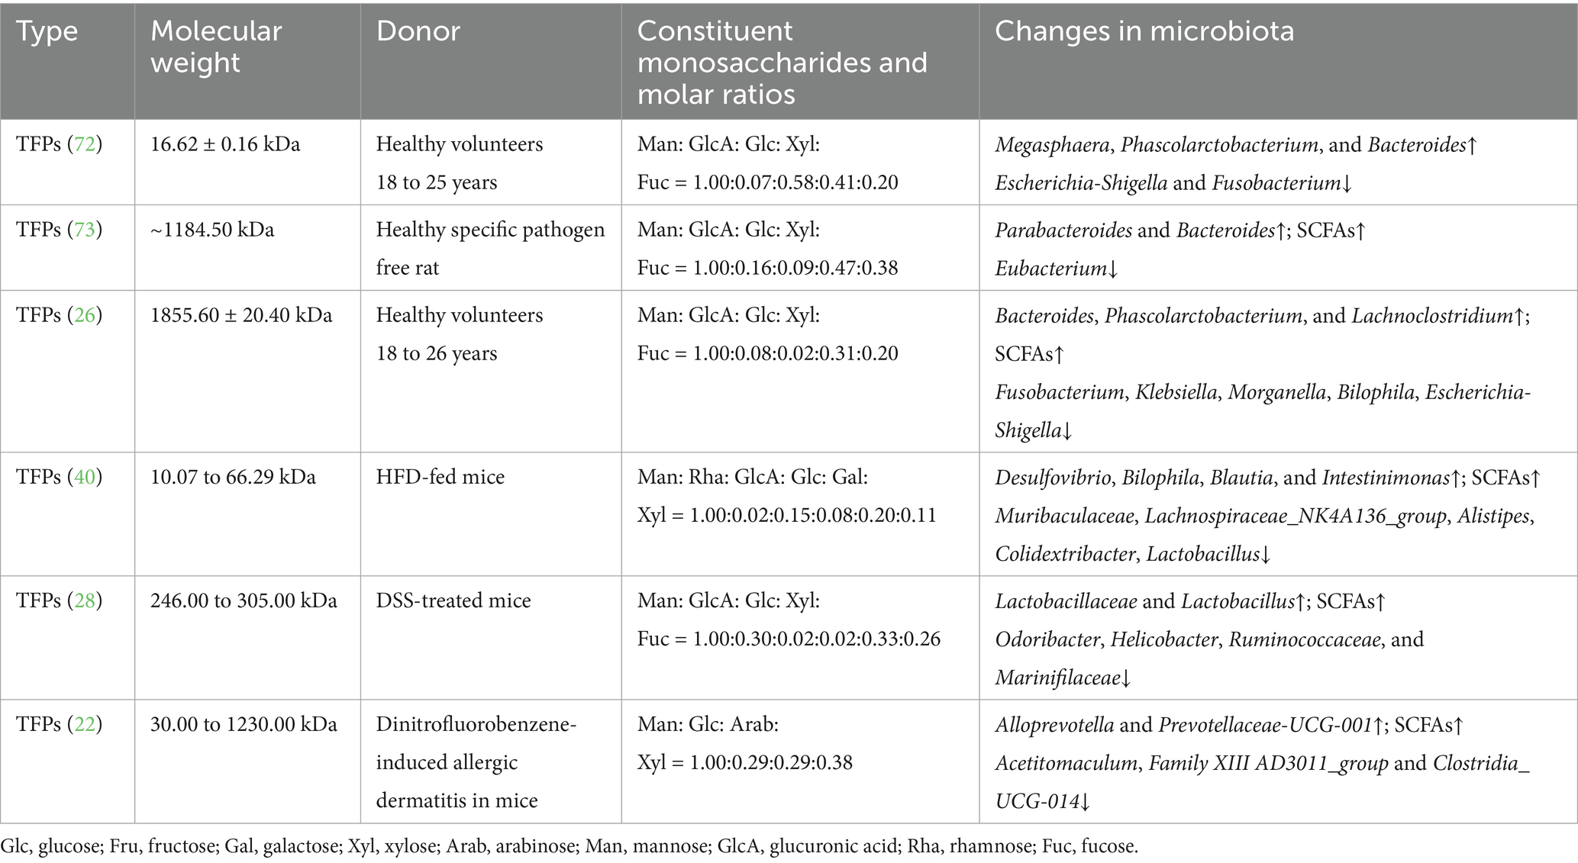The image size is (1578, 863).
Task: Click the Type column header
Action: [x=47, y=32]
